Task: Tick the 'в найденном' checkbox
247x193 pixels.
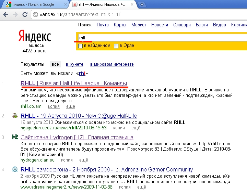Action: (x=81, y=46)
